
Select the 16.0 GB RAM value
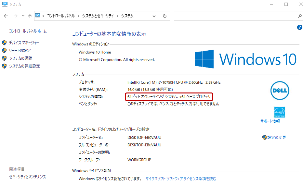point(150,90)
